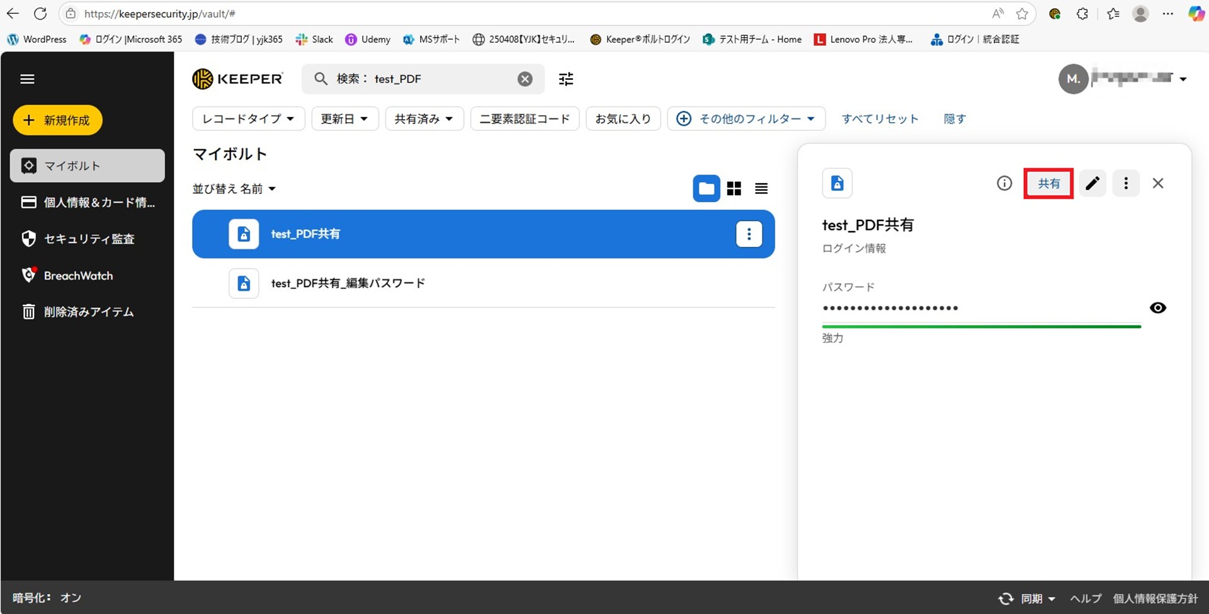Expand レコードタイプ filter dropdown
This screenshot has height=614, width=1209.
click(248, 119)
